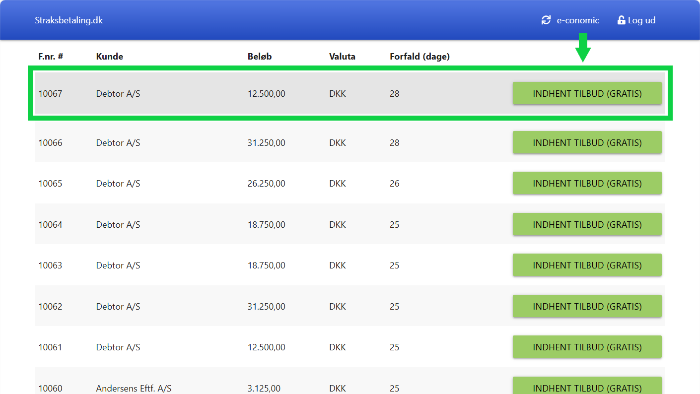The image size is (700, 394).
Task: Click the Kunde column header
Action: point(110,57)
